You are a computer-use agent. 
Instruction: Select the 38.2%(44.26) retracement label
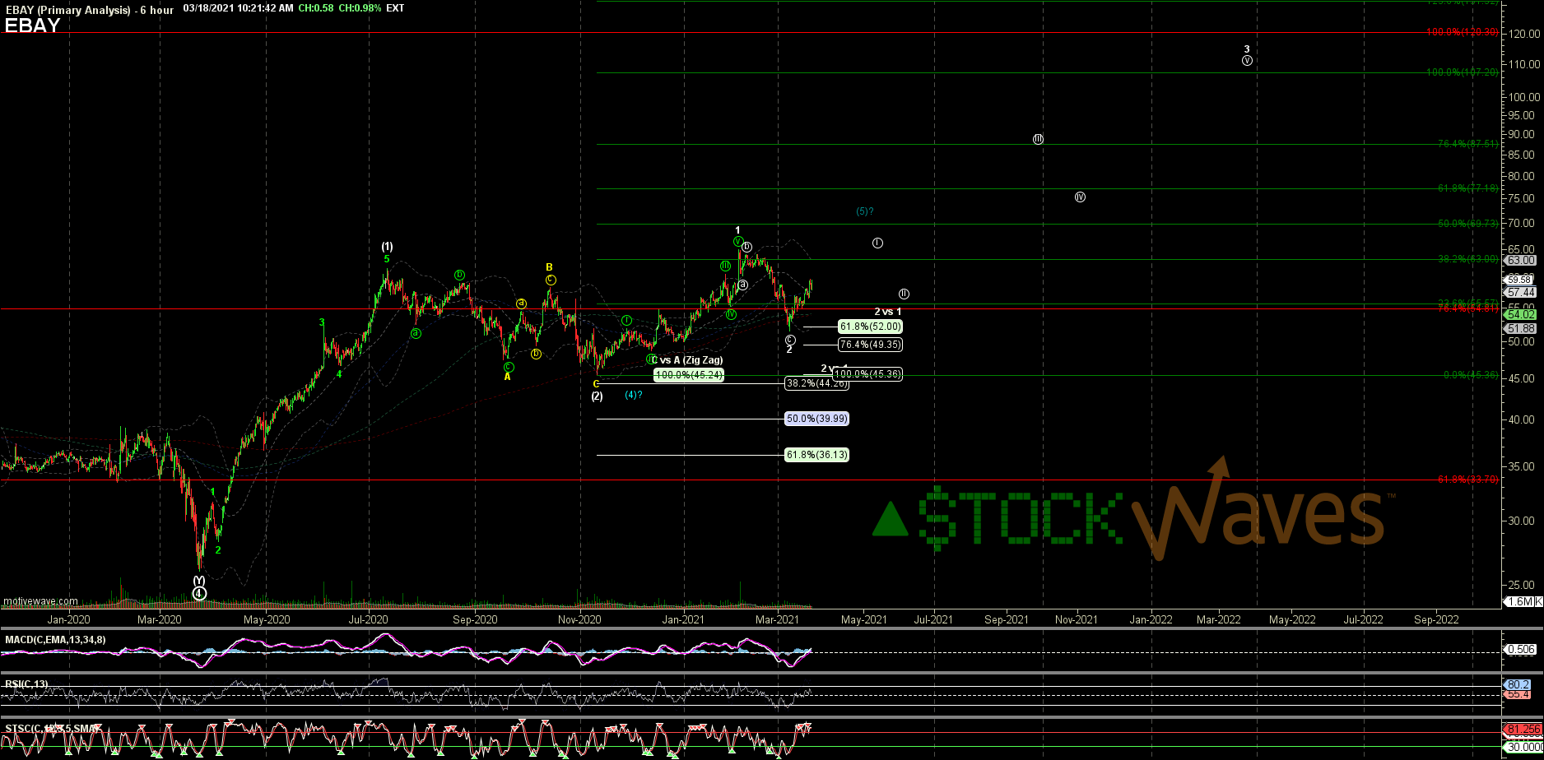click(x=817, y=383)
